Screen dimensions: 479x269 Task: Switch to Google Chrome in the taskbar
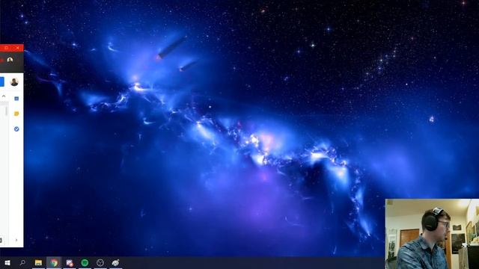coord(54,262)
